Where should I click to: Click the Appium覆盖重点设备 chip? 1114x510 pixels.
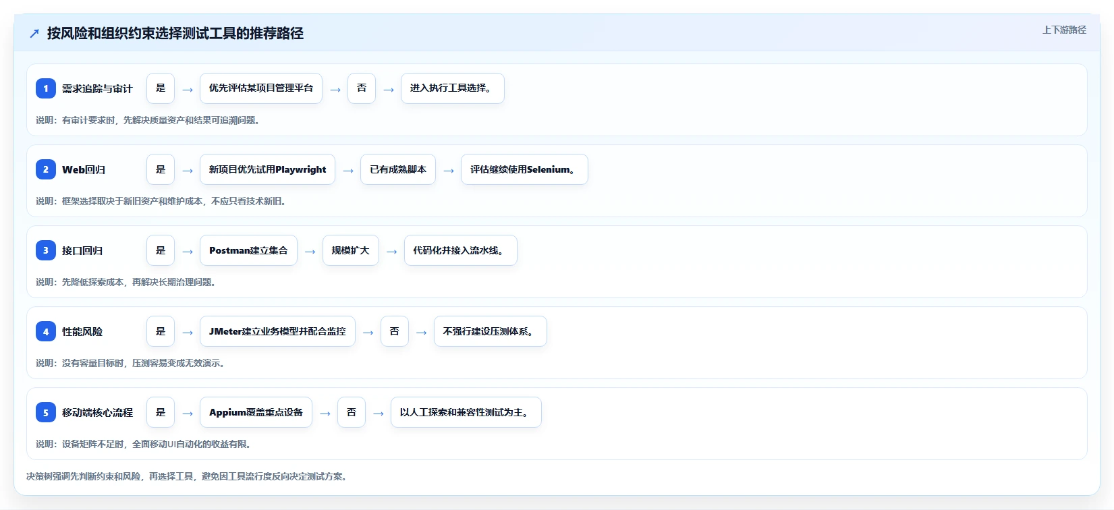pos(256,412)
